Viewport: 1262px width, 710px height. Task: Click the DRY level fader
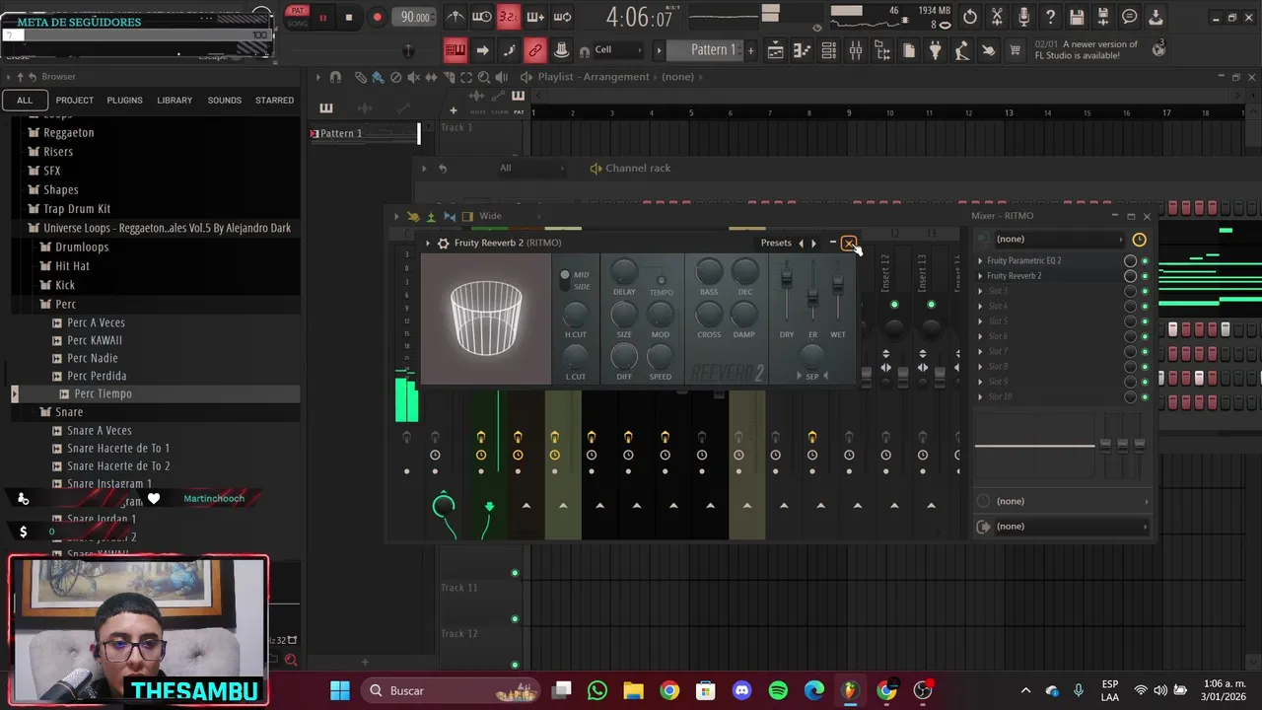pos(786,279)
